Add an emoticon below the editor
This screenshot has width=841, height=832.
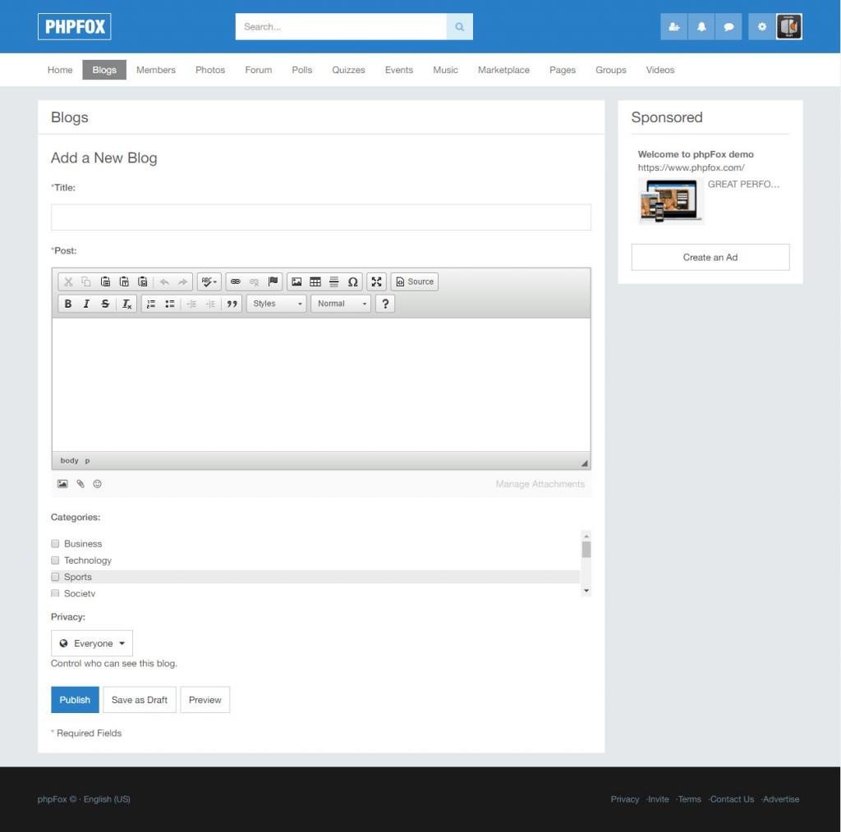click(x=97, y=484)
